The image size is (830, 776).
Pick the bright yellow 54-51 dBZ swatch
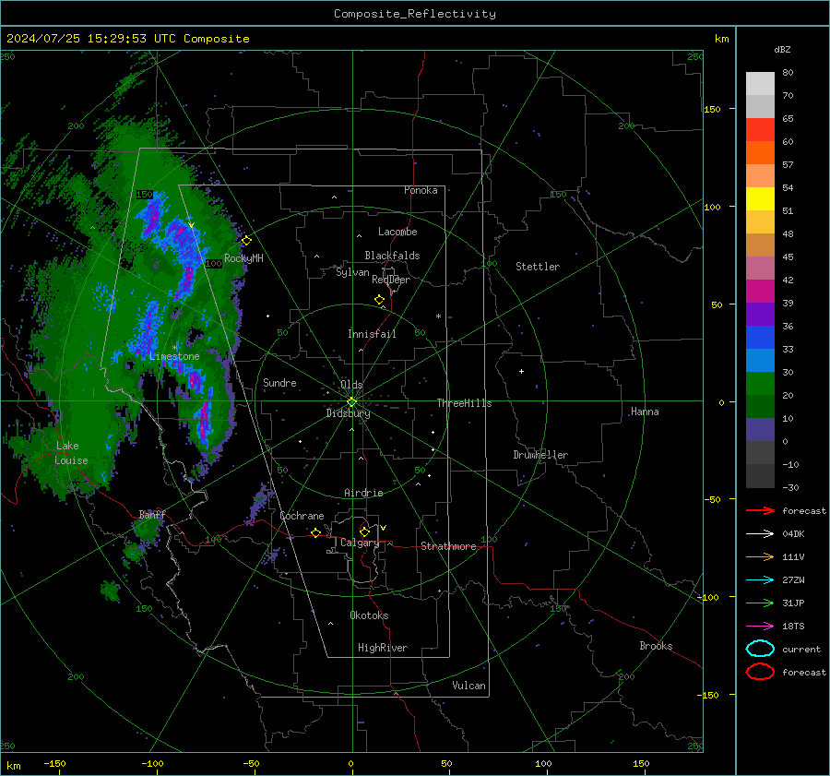760,199
